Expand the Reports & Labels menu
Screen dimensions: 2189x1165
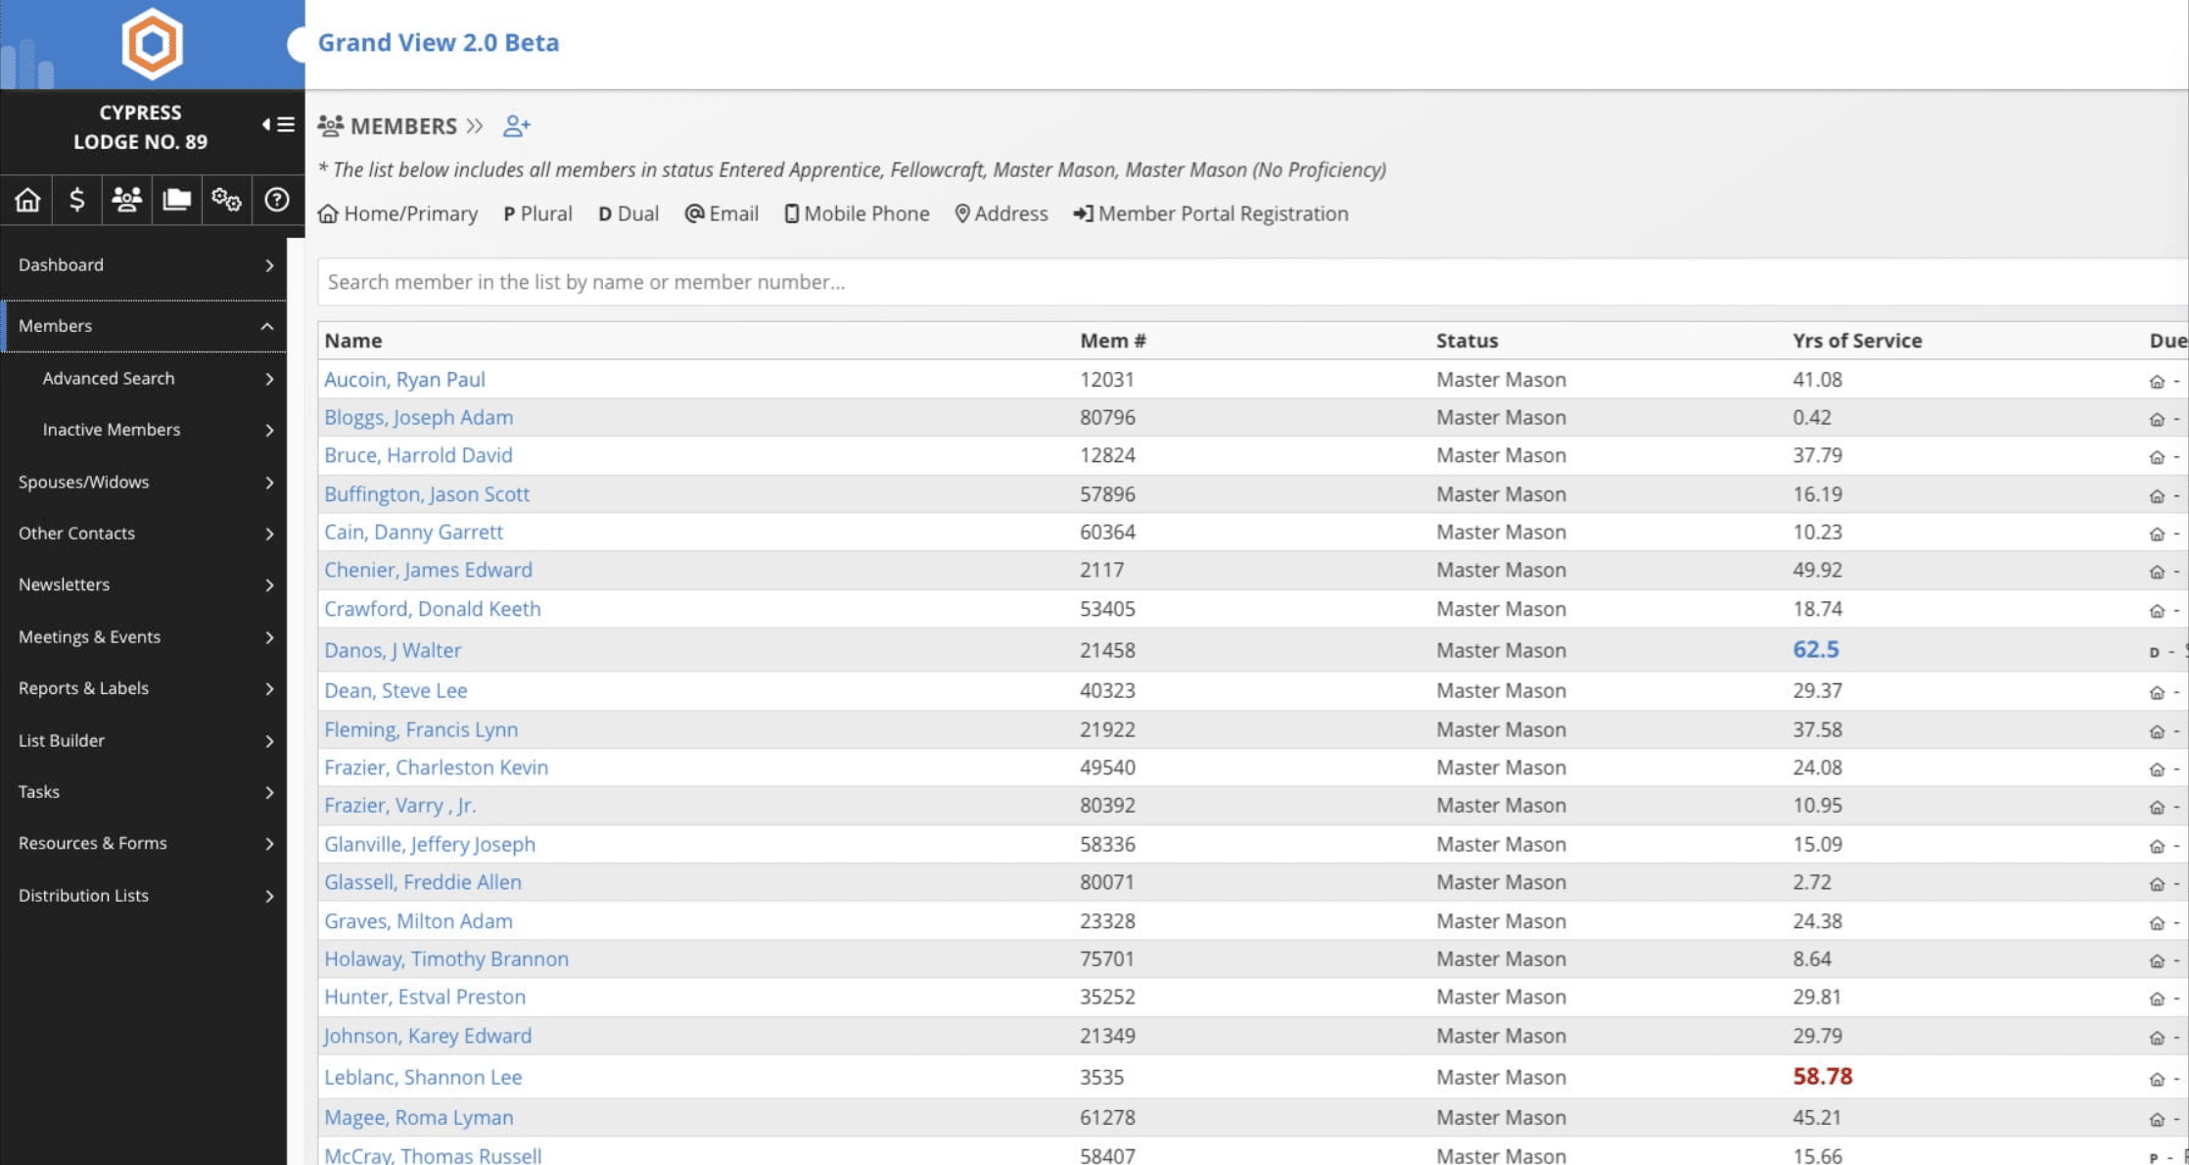pyautogui.click(x=144, y=688)
